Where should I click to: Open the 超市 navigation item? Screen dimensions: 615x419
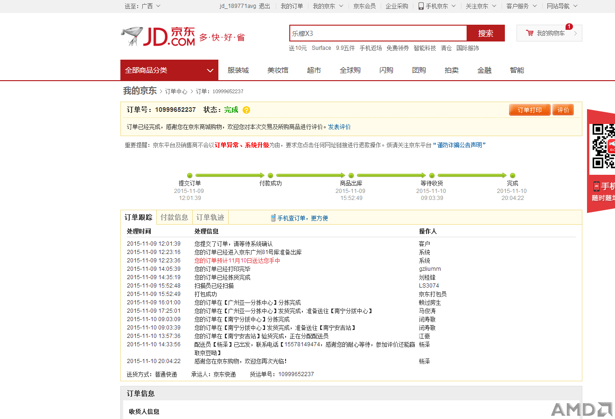pos(314,70)
